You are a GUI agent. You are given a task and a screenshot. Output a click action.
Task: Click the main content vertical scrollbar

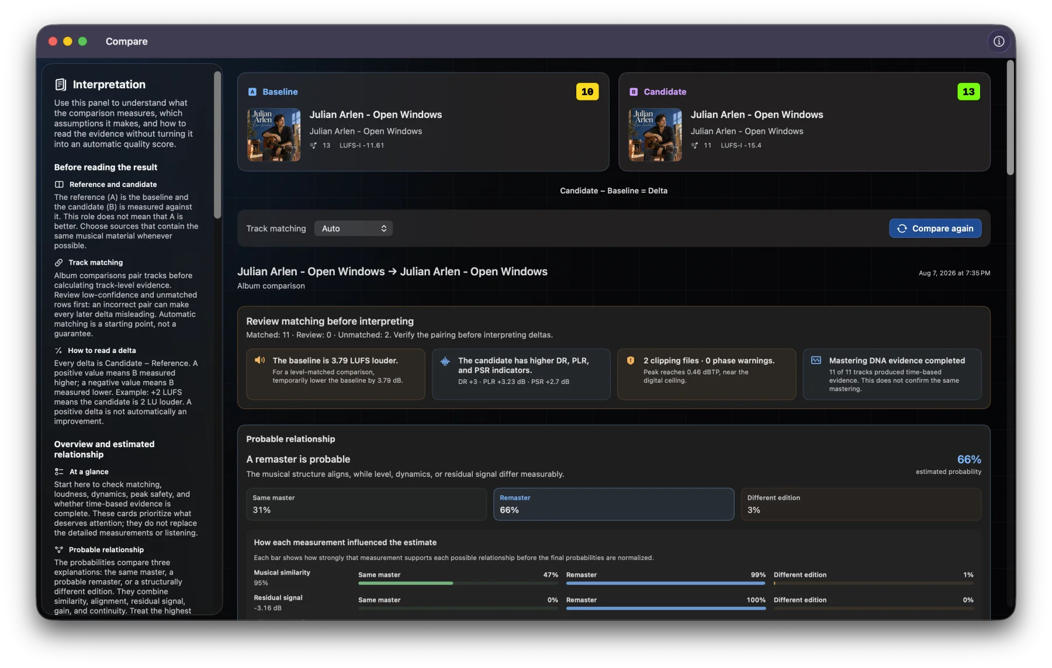coord(1010,117)
